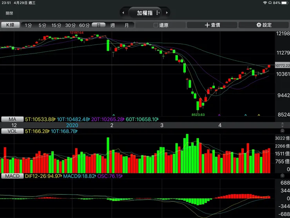Tap the month 3 label on date axis

[162, 125]
